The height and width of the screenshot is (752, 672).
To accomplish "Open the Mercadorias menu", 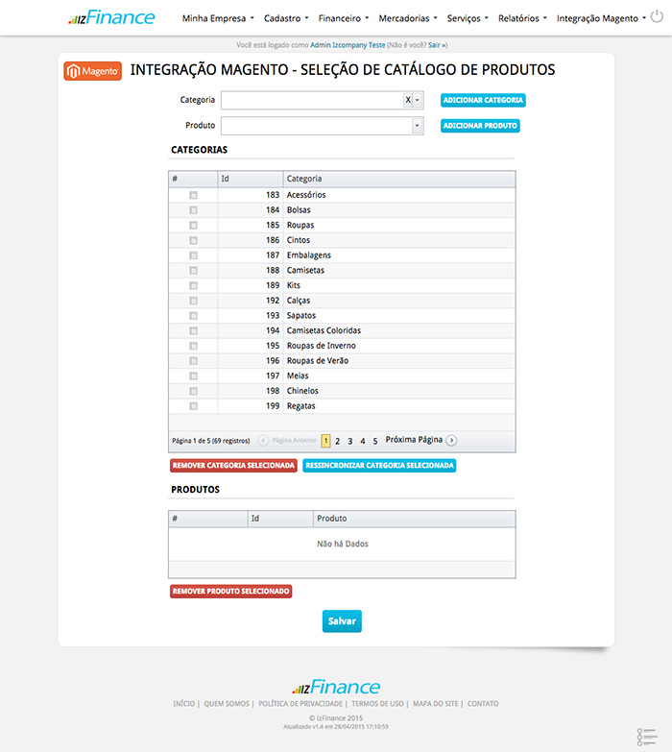I will click(x=408, y=18).
